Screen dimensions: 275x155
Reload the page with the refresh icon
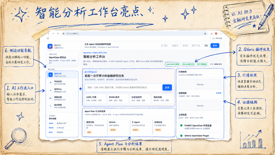coord(58,34)
